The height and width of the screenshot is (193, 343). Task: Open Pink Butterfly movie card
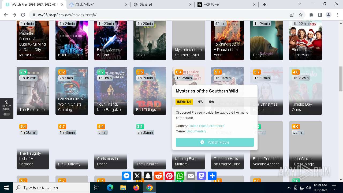click(72, 145)
